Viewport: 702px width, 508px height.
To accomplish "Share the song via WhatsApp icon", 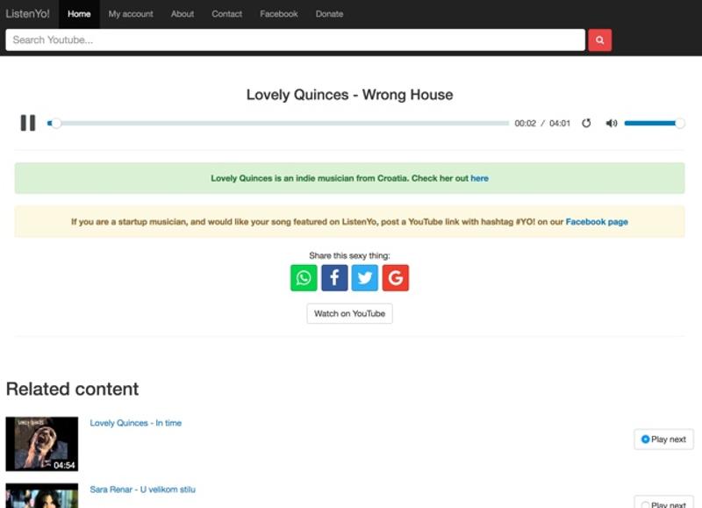I will (304, 278).
